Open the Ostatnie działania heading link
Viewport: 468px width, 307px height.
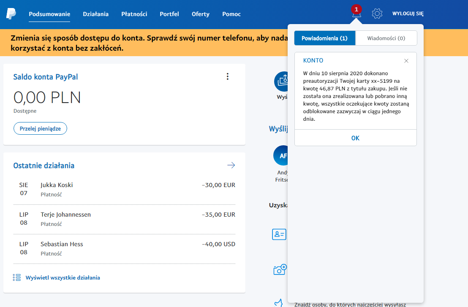point(44,166)
